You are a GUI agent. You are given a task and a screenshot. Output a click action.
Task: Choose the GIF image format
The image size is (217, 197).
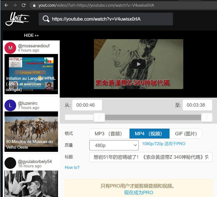point(186,134)
